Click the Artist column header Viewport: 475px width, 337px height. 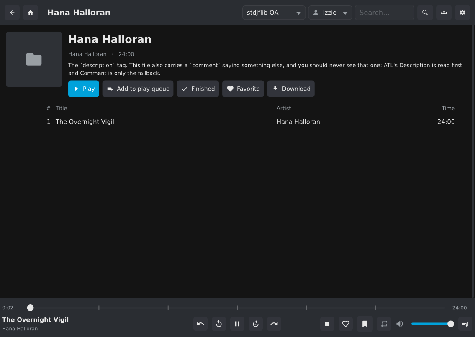click(x=284, y=108)
